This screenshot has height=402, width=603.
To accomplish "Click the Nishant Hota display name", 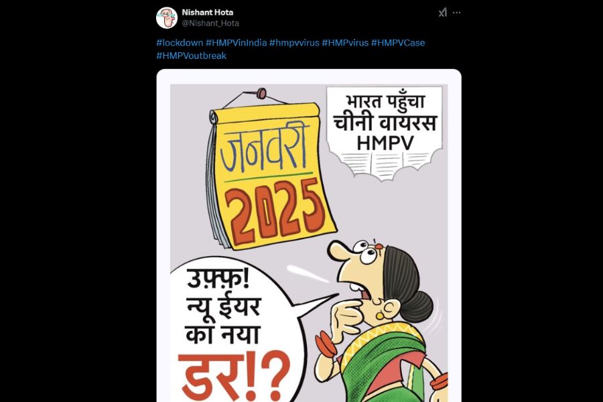I will pyautogui.click(x=207, y=12).
